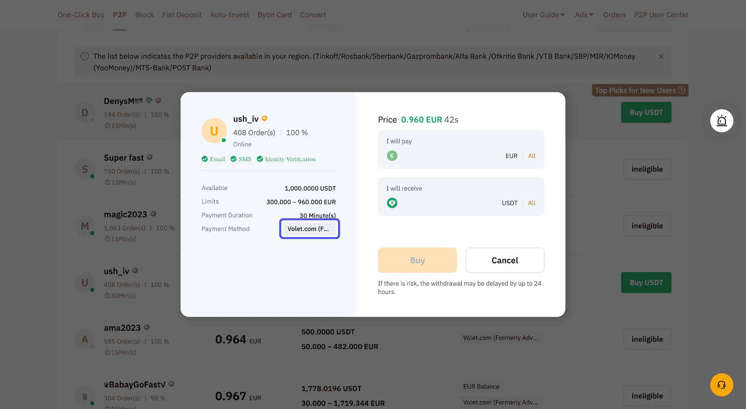Open the Convert tab

[x=313, y=15]
